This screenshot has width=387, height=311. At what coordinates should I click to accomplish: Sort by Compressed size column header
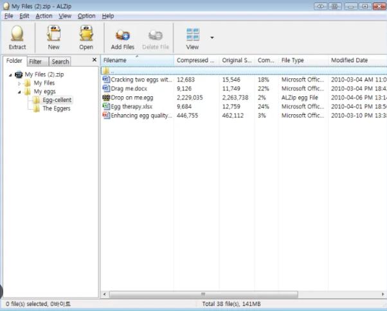pyautogui.click(x=197, y=60)
